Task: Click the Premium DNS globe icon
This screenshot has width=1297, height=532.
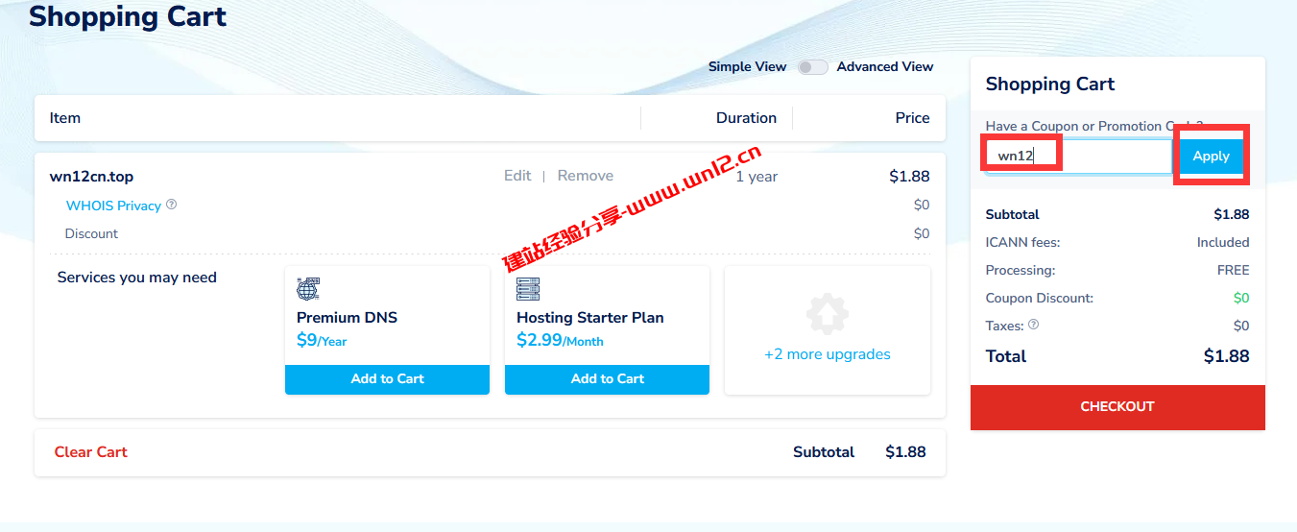Action: click(x=308, y=288)
